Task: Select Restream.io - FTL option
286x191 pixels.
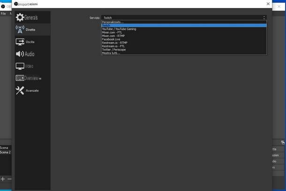Action: (x=184, y=46)
